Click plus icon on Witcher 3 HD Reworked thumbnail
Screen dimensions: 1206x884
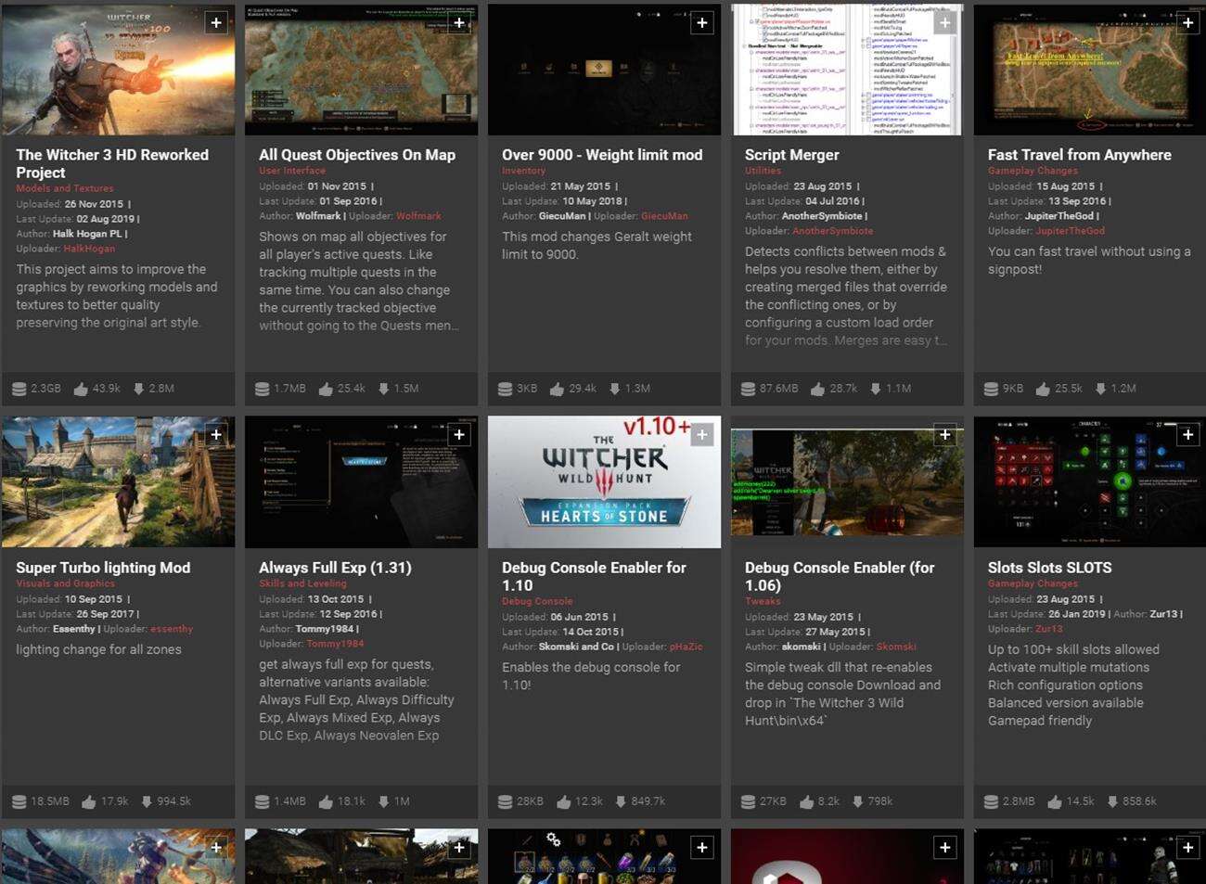click(x=216, y=22)
